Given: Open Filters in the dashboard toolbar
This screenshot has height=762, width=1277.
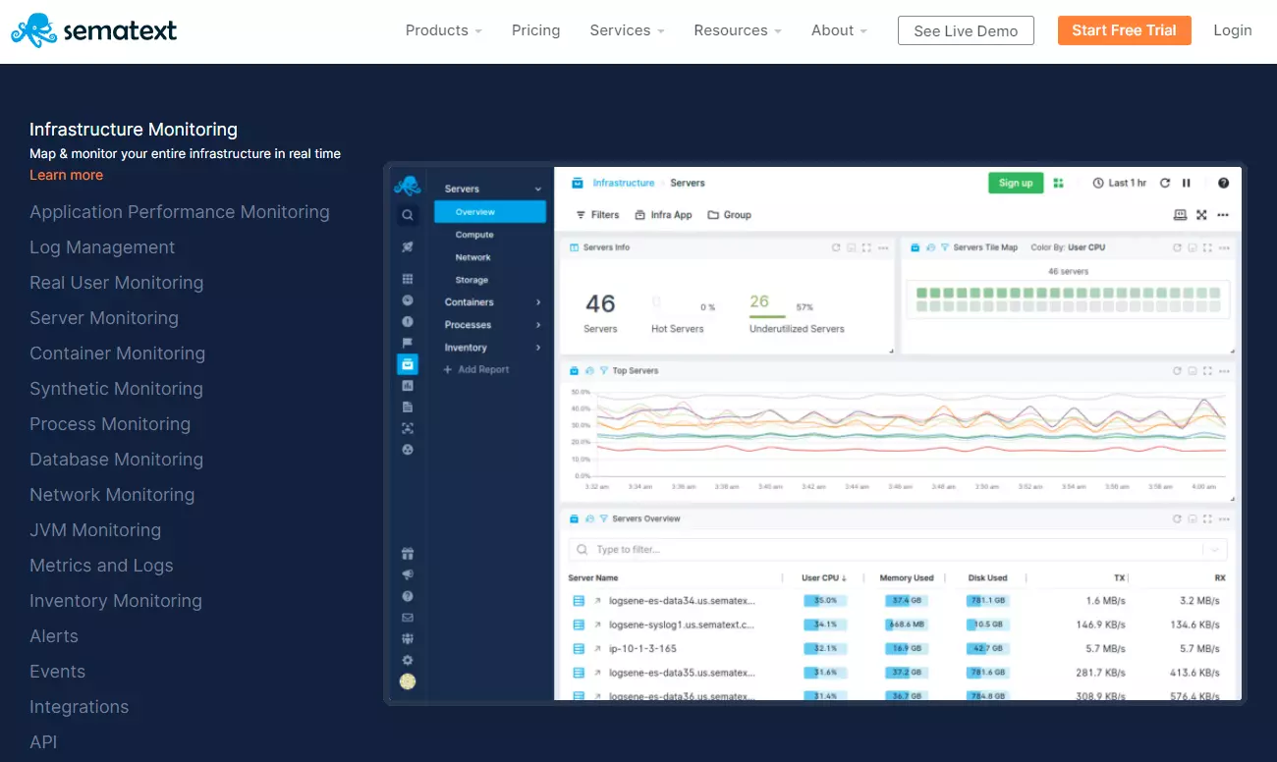Looking at the screenshot, I should (597, 214).
